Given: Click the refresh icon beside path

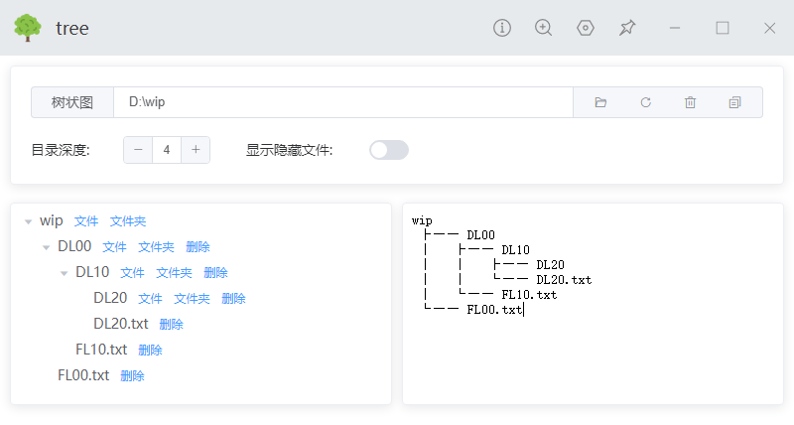Looking at the screenshot, I should point(645,102).
